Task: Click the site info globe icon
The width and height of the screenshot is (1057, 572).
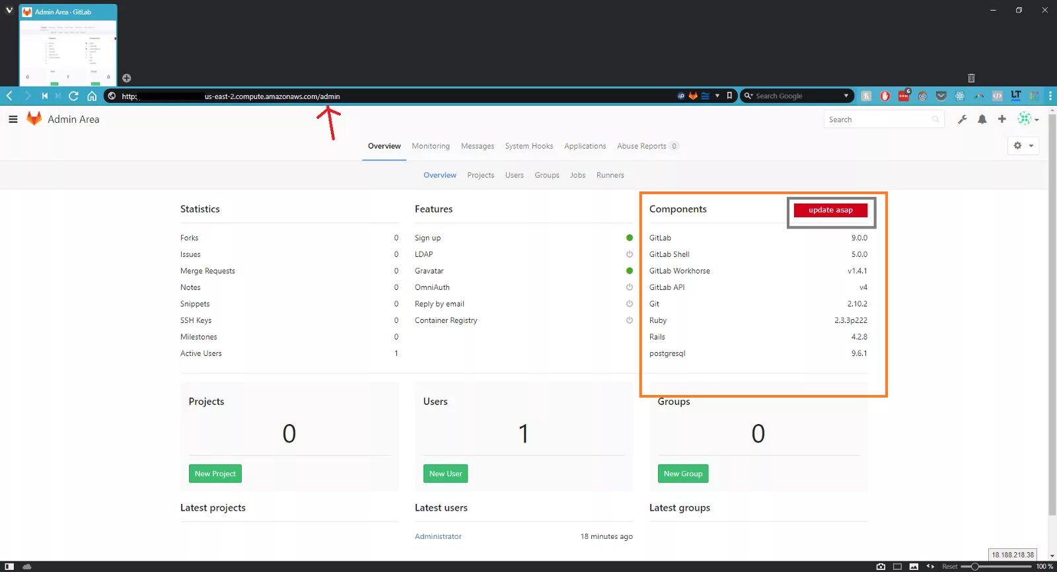Action: [x=112, y=96]
